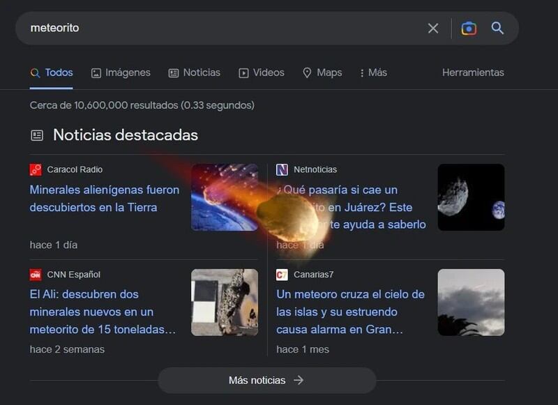Open Un meteoro cruza el cielo article

350,312
